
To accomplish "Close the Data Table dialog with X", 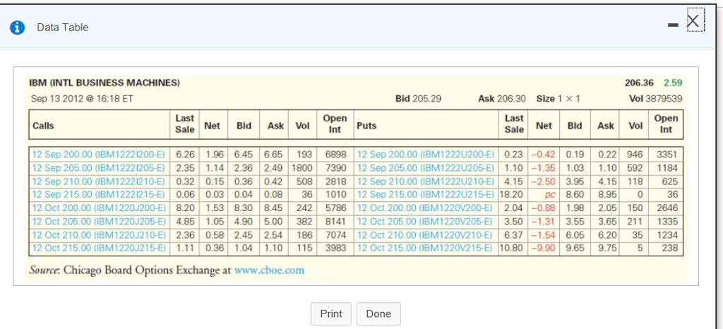I will (x=693, y=20).
